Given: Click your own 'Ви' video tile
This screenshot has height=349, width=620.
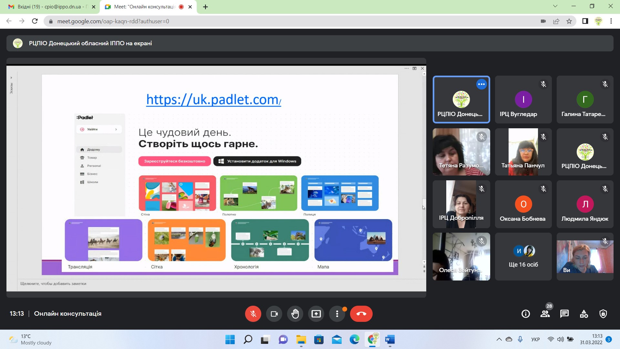Looking at the screenshot, I should (585, 257).
